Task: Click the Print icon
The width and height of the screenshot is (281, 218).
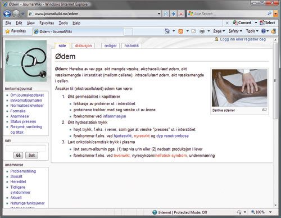Action: 202,31
